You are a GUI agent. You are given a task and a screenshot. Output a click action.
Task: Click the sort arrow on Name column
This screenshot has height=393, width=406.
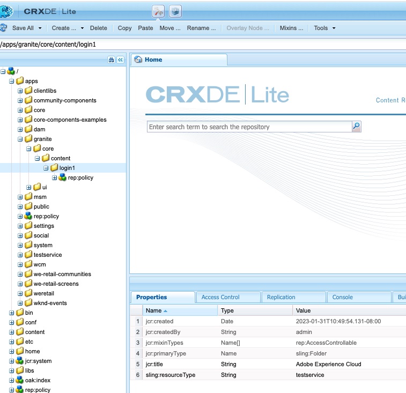click(x=165, y=310)
